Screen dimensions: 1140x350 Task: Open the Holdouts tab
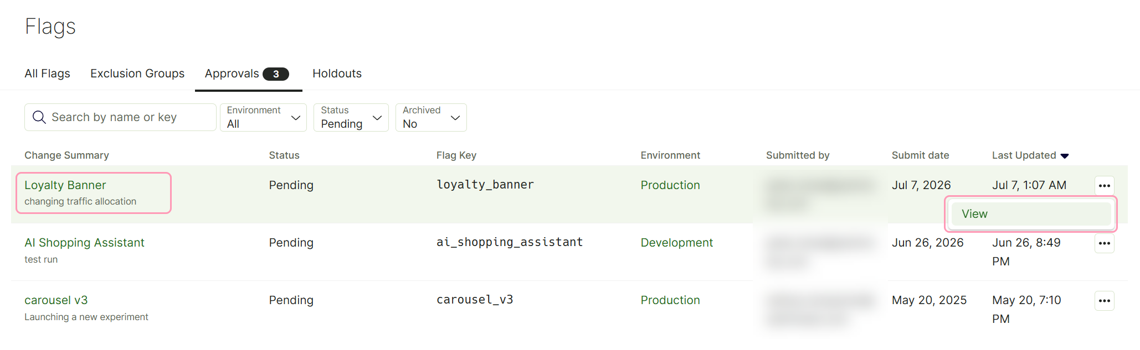[x=337, y=74]
